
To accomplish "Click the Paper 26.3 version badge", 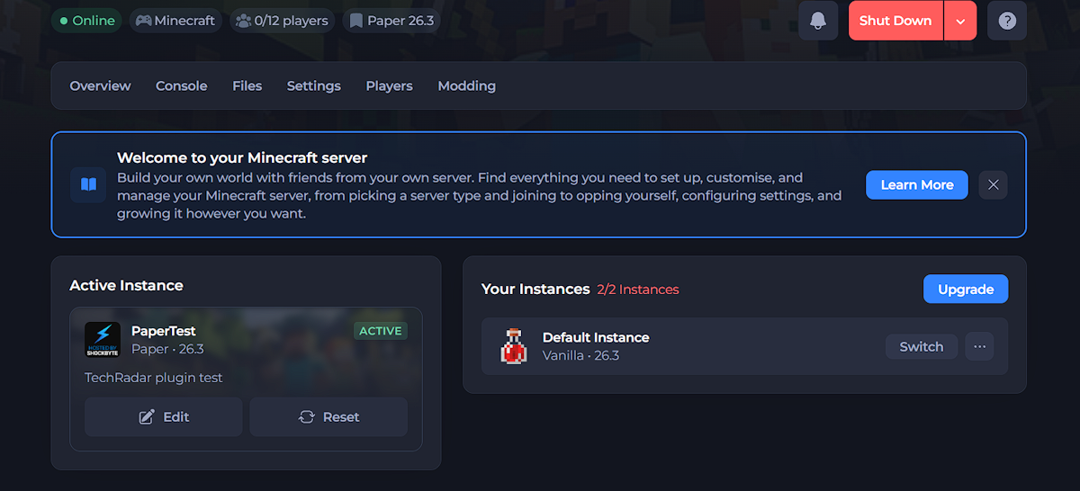I will [x=391, y=20].
